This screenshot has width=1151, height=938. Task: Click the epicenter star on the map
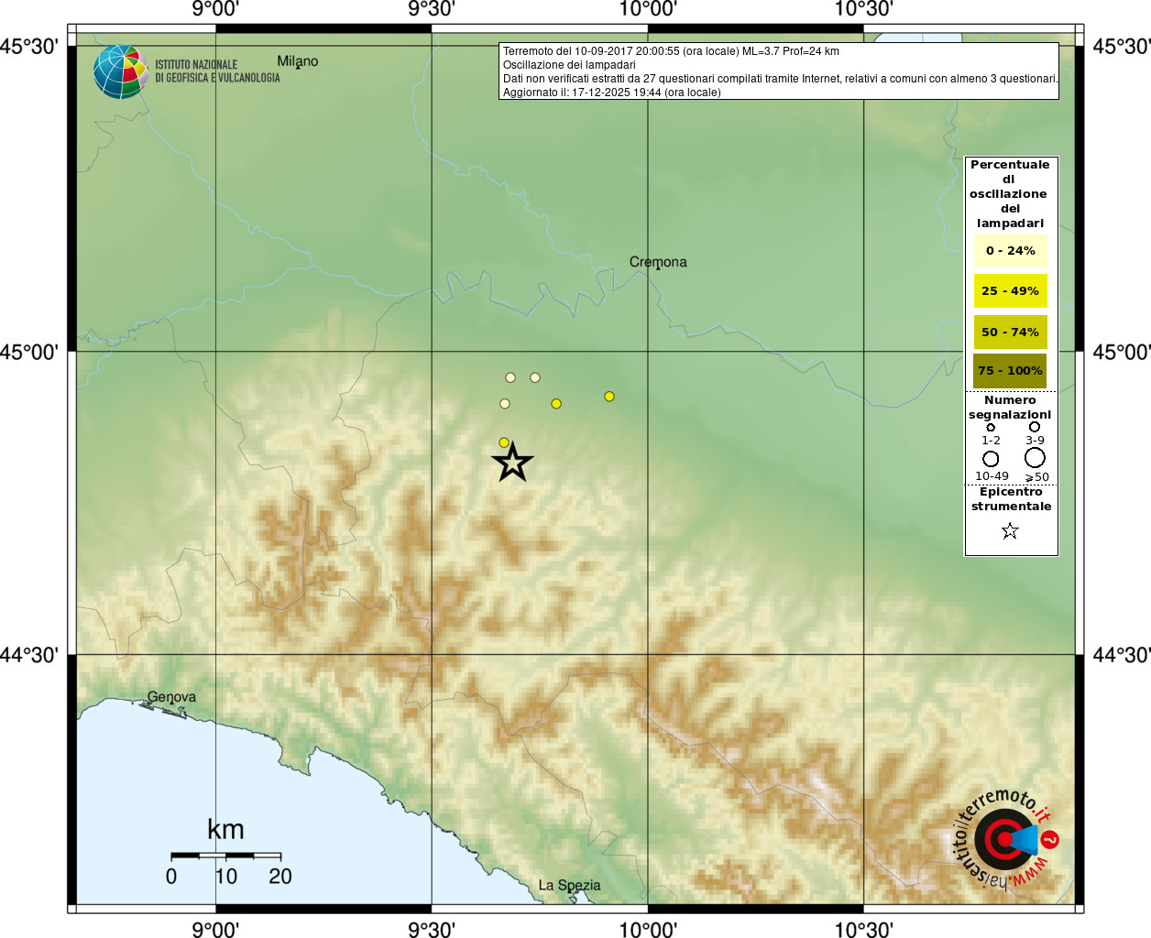[x=513, y=463]
